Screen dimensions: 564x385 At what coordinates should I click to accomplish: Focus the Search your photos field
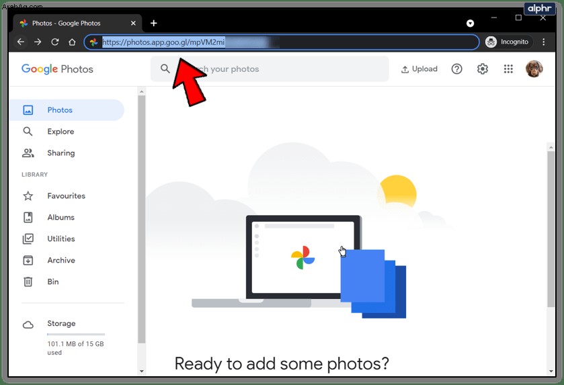pyautogui.click(x=270, y=69)
